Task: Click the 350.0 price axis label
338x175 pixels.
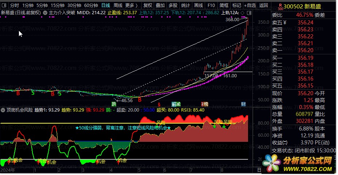Action: tap(263, 22)
